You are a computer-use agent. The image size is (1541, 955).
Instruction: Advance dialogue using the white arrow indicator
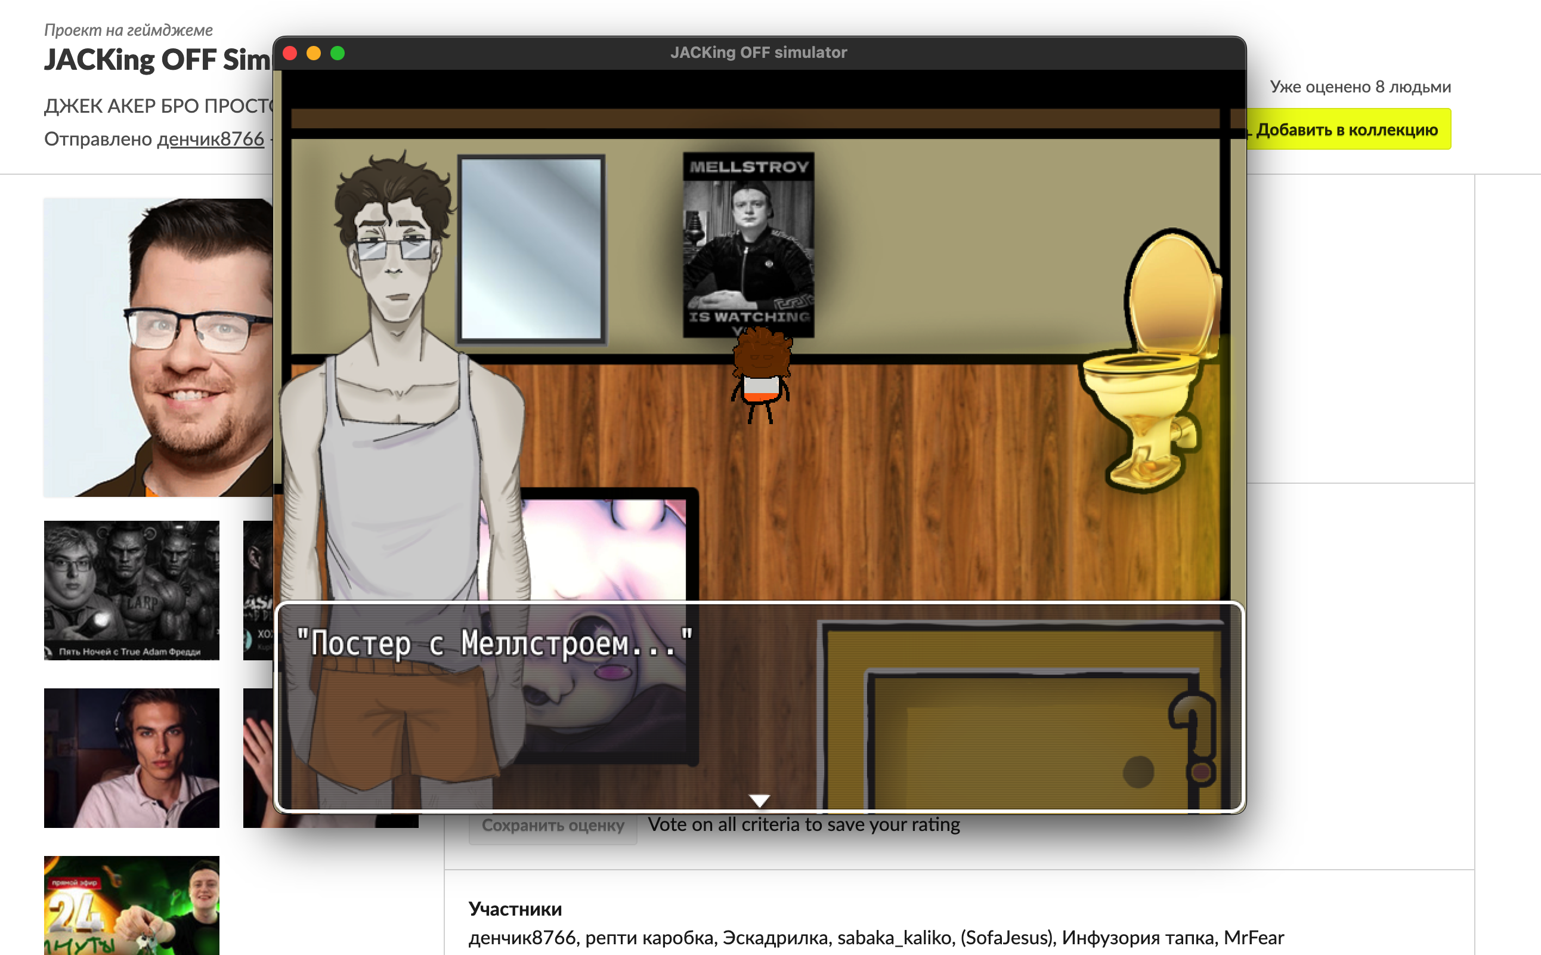759,801
